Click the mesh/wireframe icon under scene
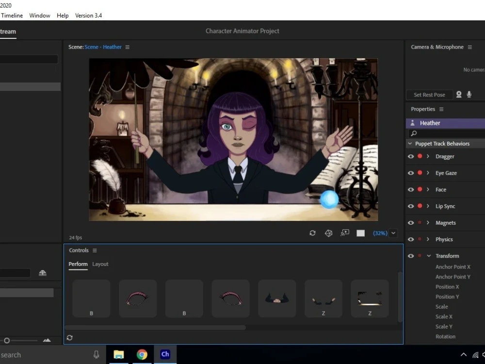This screenshot has width=485, height=364. 329,233
